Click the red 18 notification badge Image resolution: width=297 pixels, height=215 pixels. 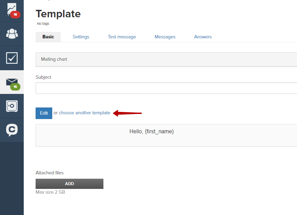click(15, 14)
